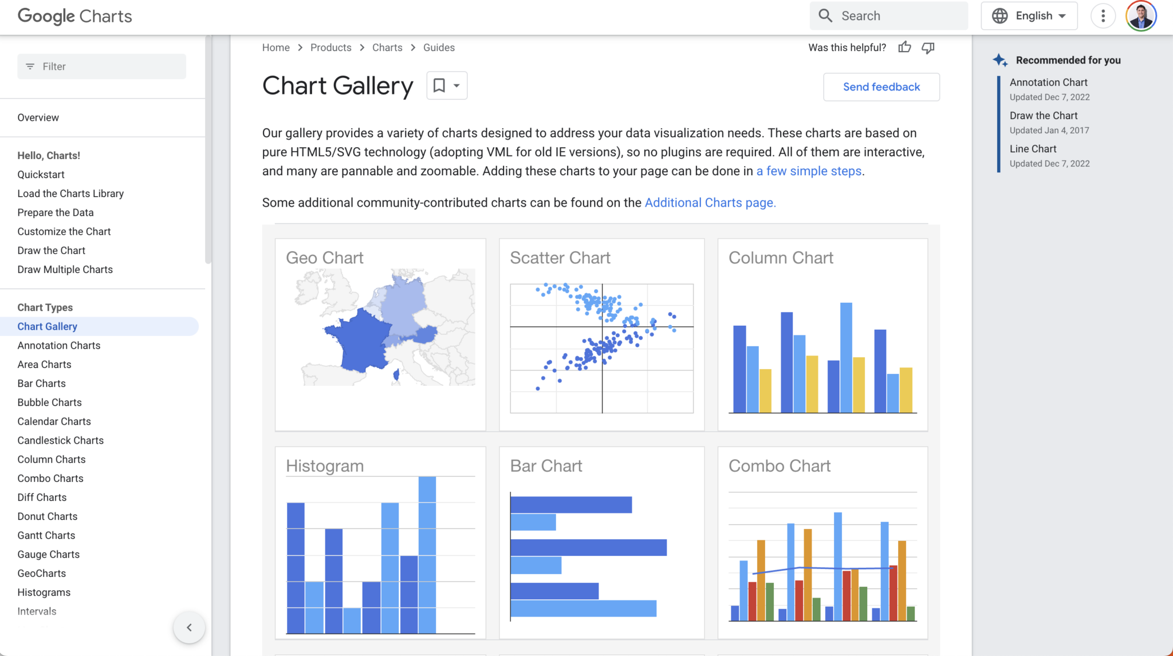The image size is (1173, 656).
Task: Open the Additional Charts page link
Action: 710,203
